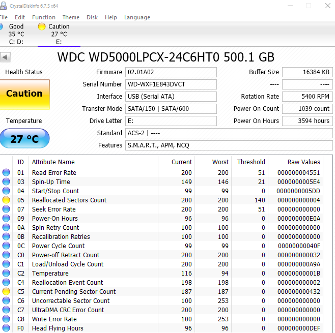Click the disk title WDC WD5000LPCX-24C6HT0 500.1 GB

tap(165, 57)
